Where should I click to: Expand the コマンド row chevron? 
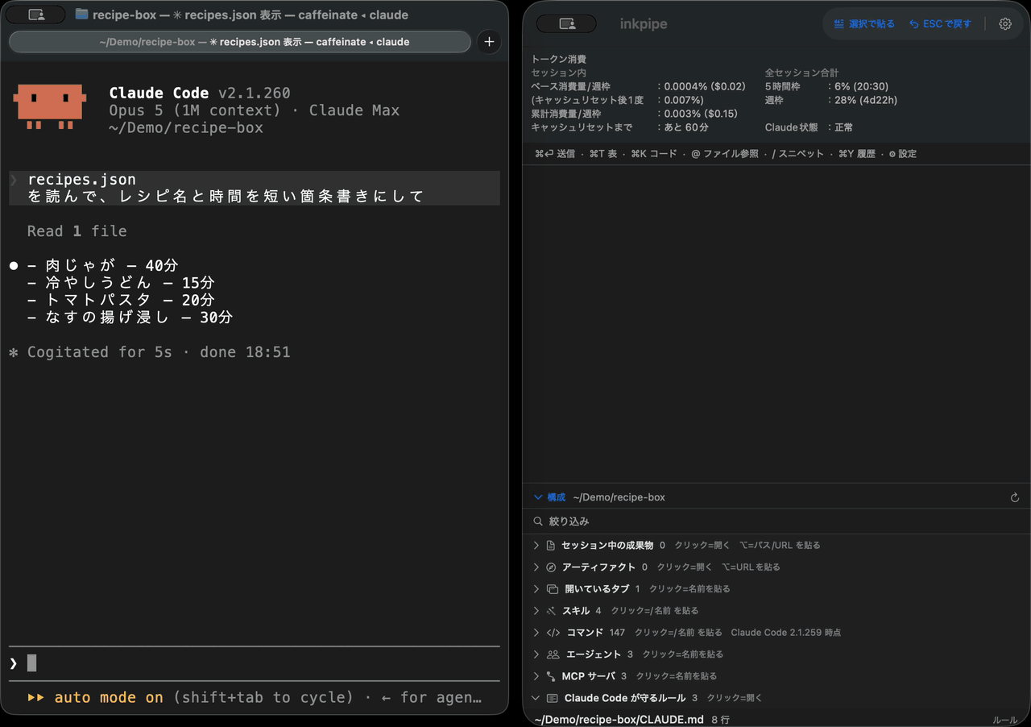pyautogui.click(x=536, y=633)
